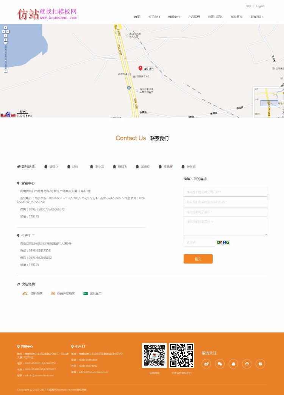Screen dimensions: 284x395
Task: Chat with the third QQ contact 李小霖
Action: (x=97, y=167)
